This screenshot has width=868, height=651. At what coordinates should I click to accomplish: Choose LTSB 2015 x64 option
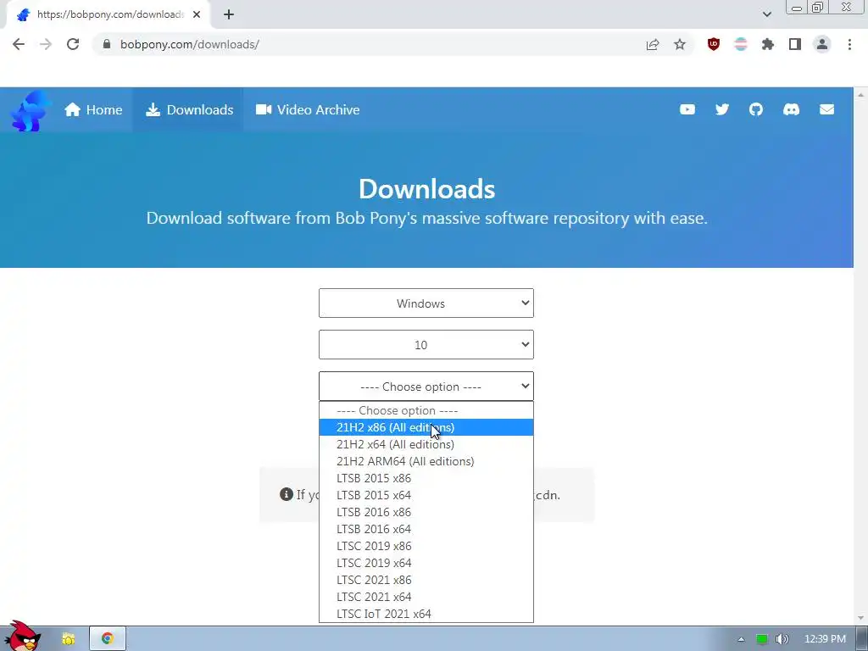[426, 495]
